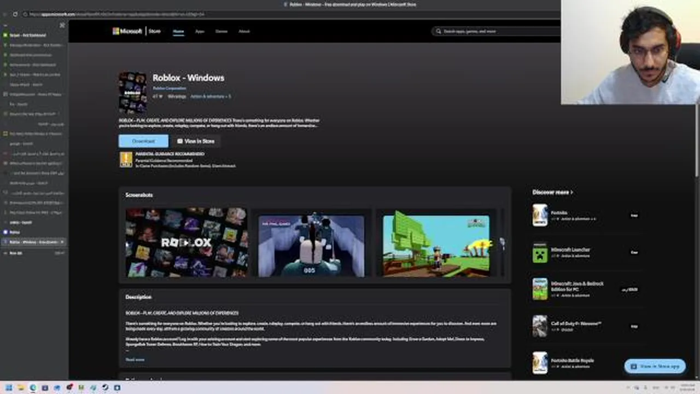
Task: Close the Roblox - Windows sidebar tab
Action: tap(62, 242)
